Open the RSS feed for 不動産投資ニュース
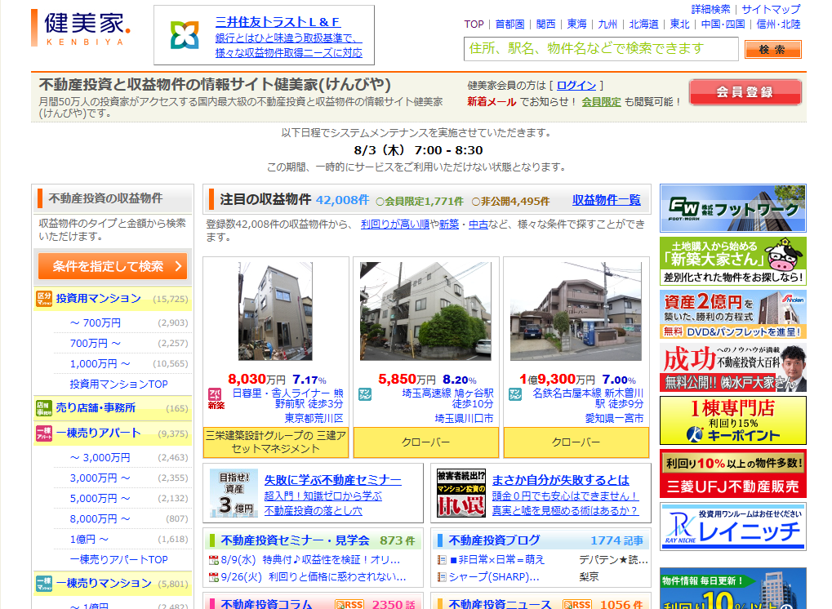This screenshot has height=609, width=832. (577, 604)
